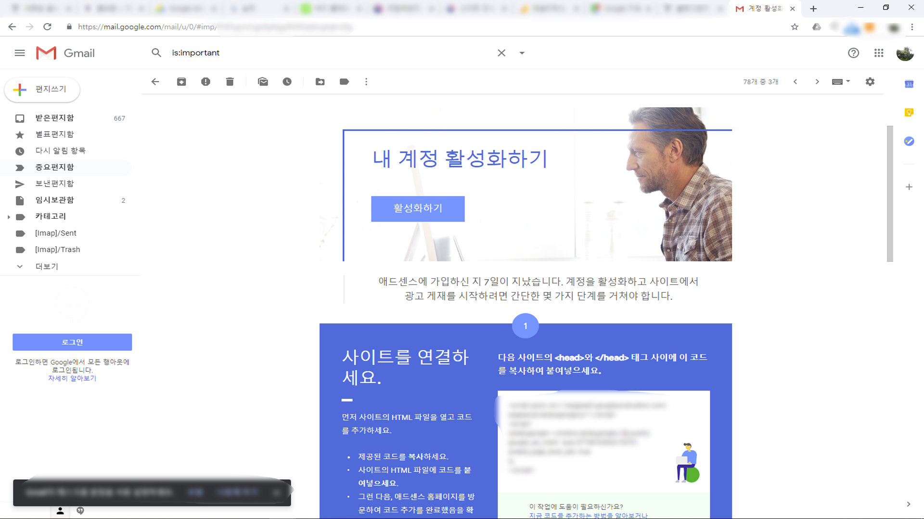Open Labels tag icon
The height and width of the screenshot is (519, 924).
coord(344,82)
